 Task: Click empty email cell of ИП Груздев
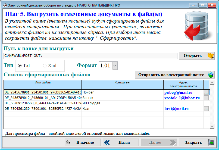tap(183, 103)
